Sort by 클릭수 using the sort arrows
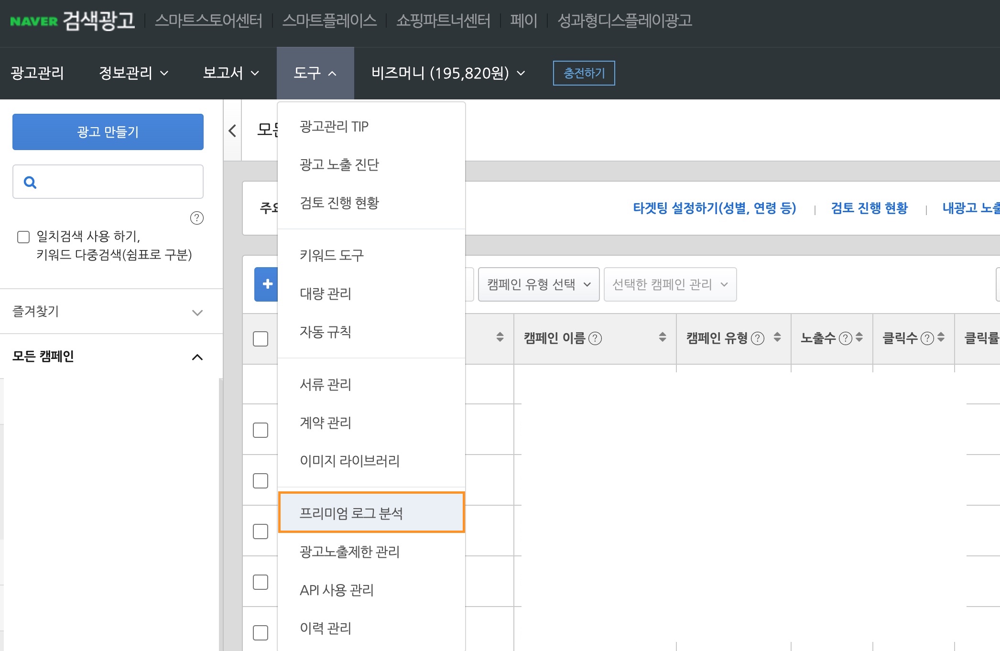Screen dimensions: 1000x651 tap(940, 338)
